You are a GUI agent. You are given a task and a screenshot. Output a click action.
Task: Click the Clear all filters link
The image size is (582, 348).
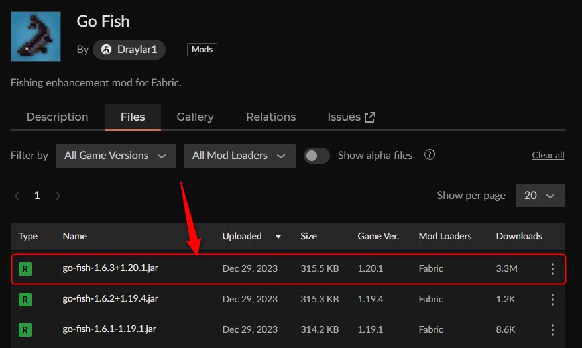548,156
